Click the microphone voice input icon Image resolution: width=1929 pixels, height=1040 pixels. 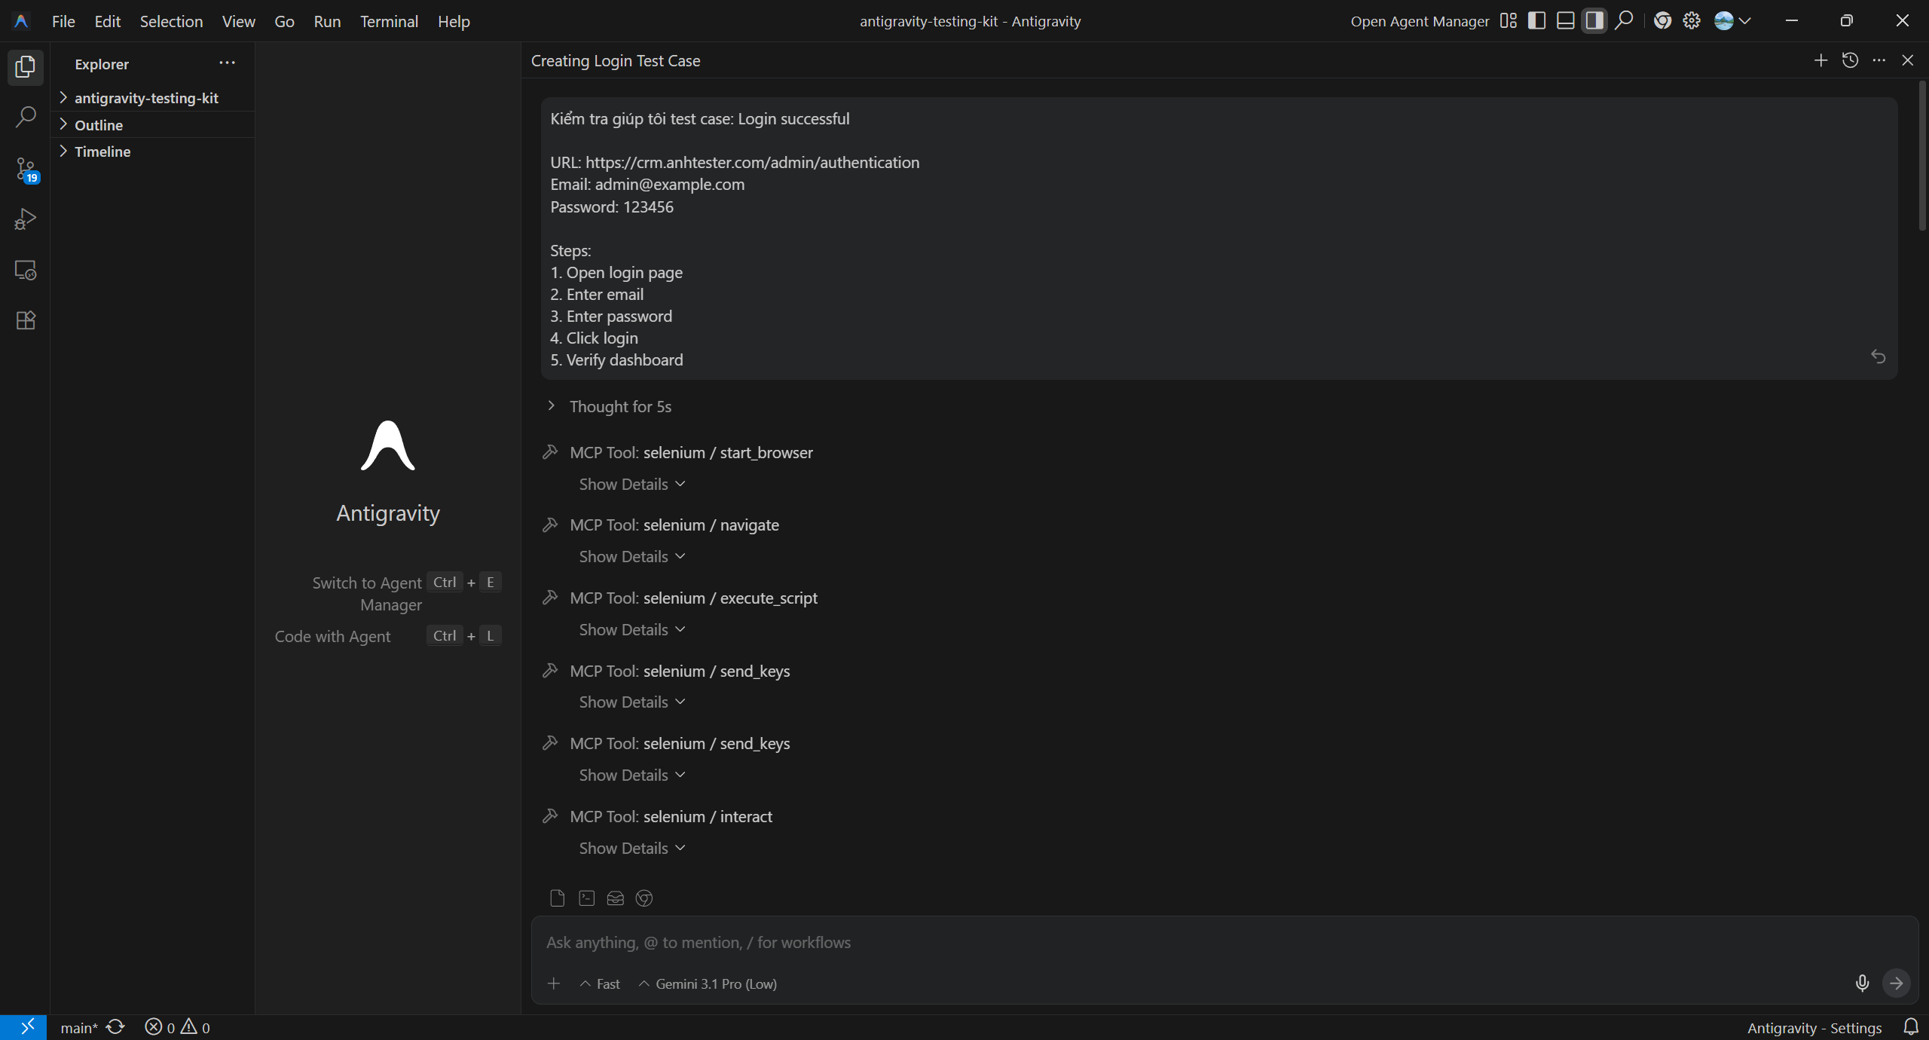coord(1862,983)
